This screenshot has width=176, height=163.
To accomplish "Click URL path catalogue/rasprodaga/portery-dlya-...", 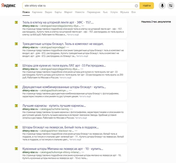I will click(x=60, y=26).
